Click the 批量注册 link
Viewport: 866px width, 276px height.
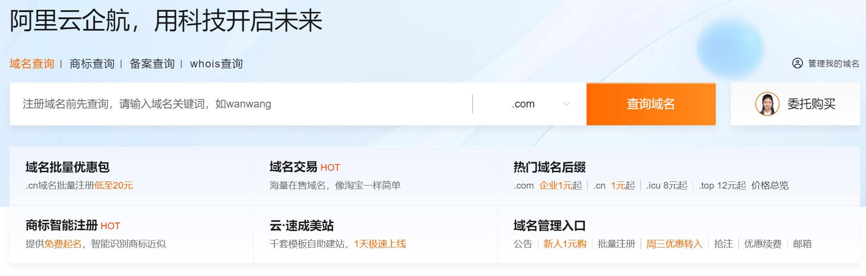point(616,244)
